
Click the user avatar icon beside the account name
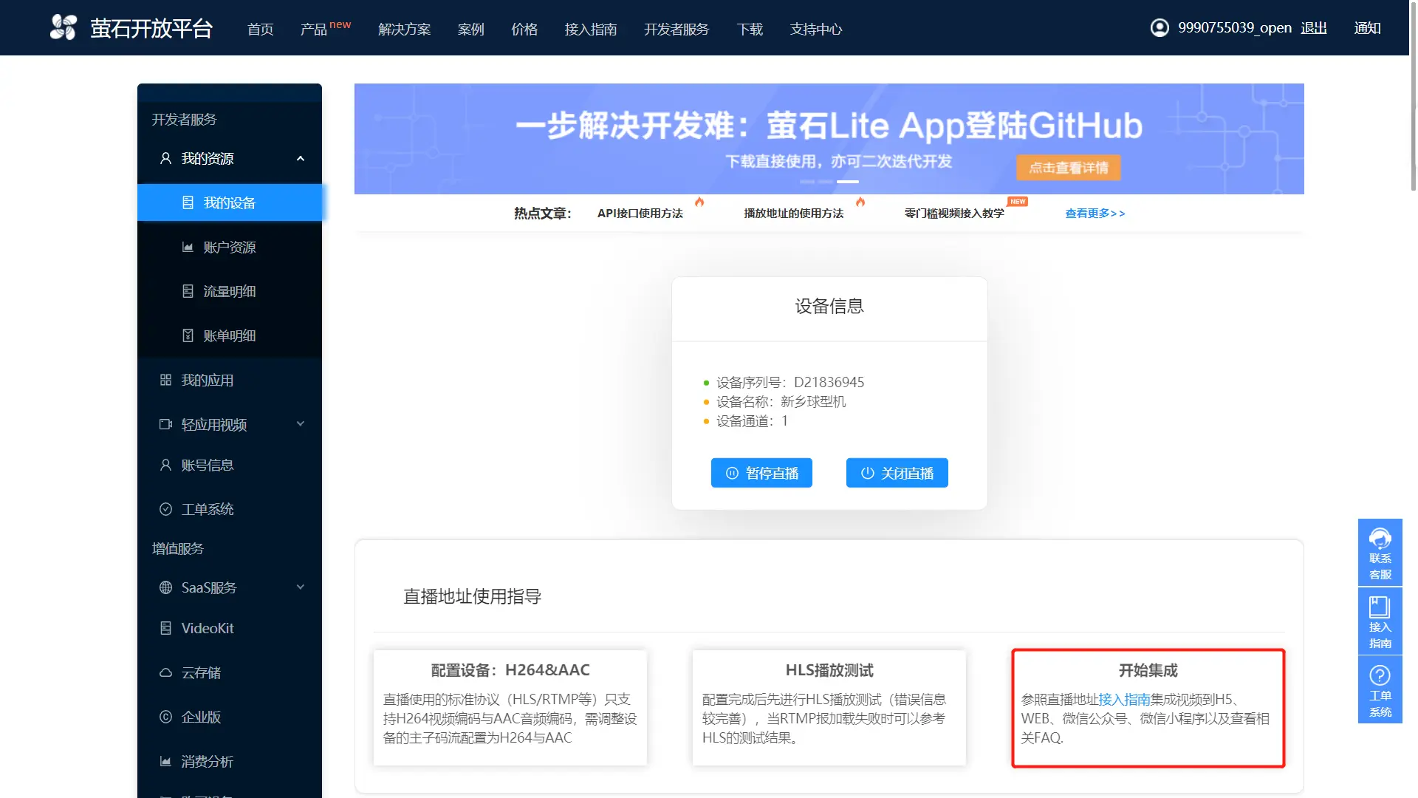(1160, 27)
